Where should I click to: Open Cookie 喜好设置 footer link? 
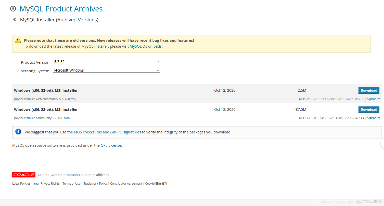click(x=156, y=184)
